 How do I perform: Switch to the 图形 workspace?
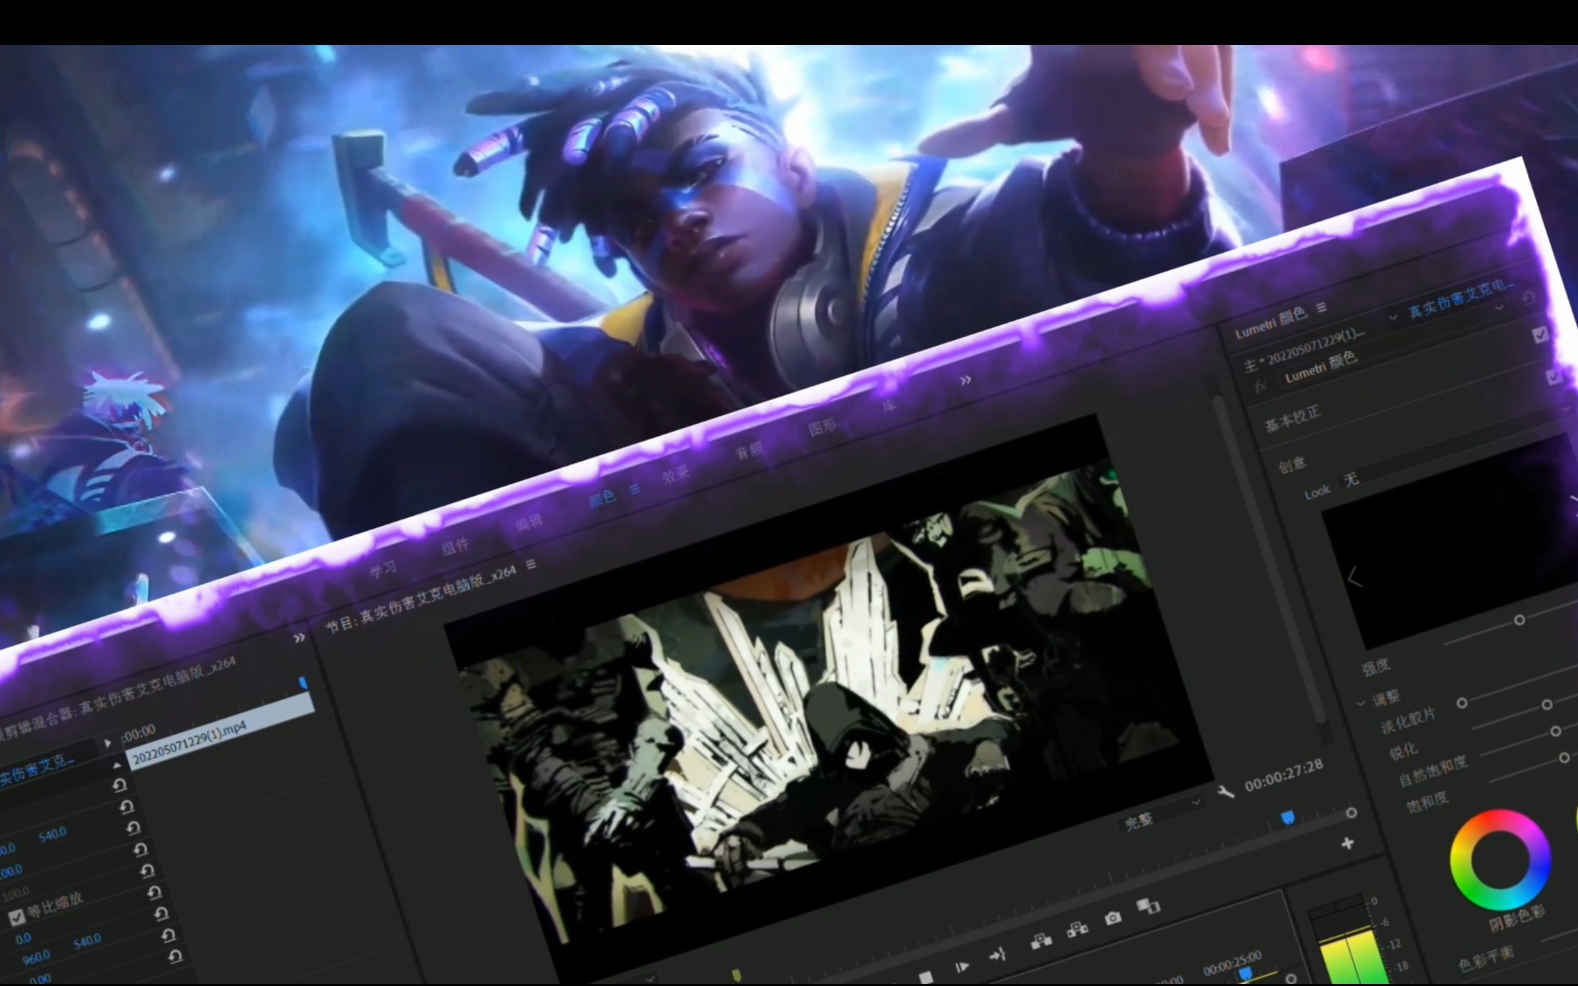pyautogui.click(x=823, y=427)
